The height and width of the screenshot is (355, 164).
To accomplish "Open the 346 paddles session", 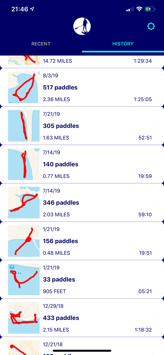I will 82,203.
